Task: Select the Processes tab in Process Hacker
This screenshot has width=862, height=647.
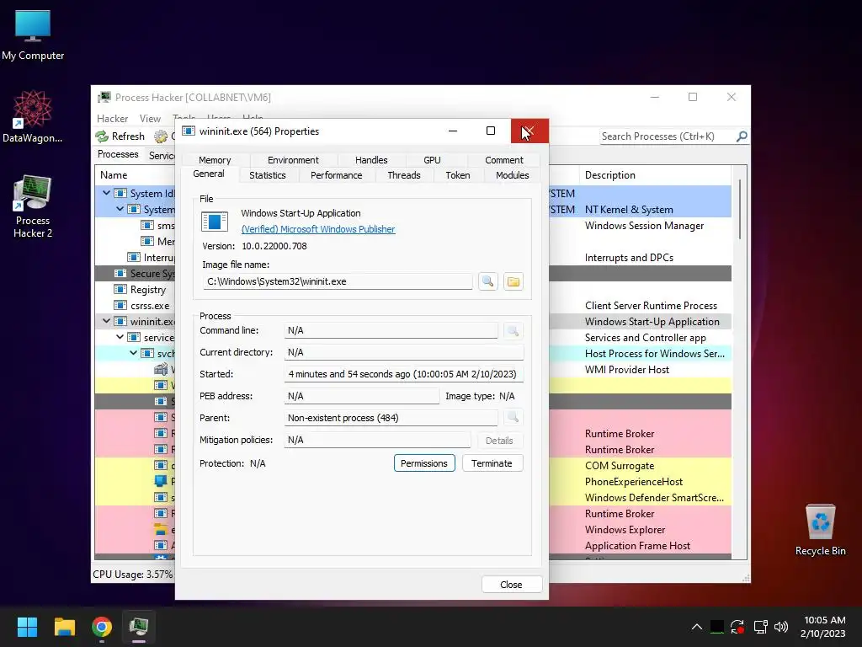Action: click(x=118, y=155)
